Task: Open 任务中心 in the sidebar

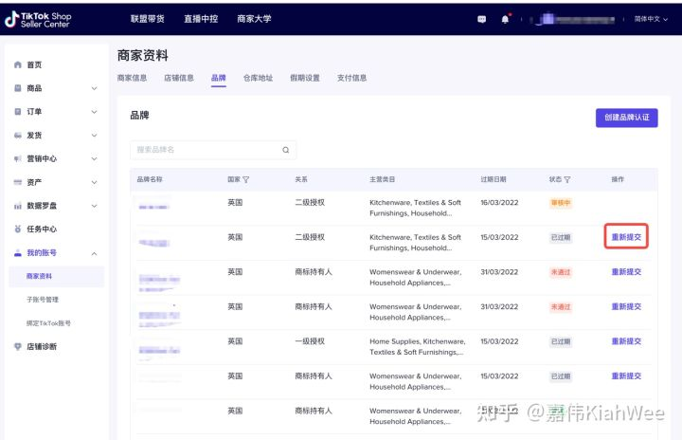Action: coord(42,229)
